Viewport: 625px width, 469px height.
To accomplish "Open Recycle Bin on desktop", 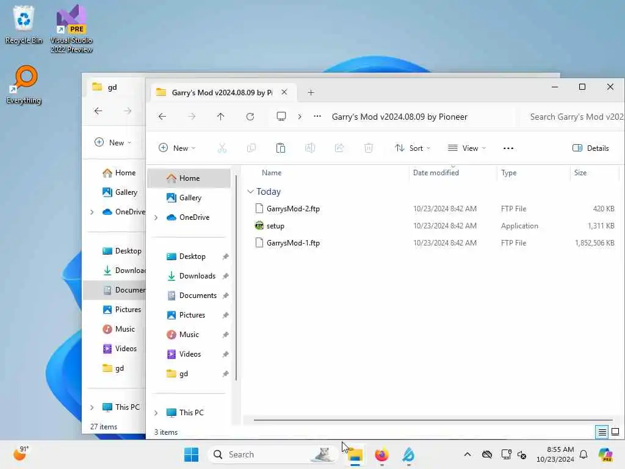I will [24, 25].
